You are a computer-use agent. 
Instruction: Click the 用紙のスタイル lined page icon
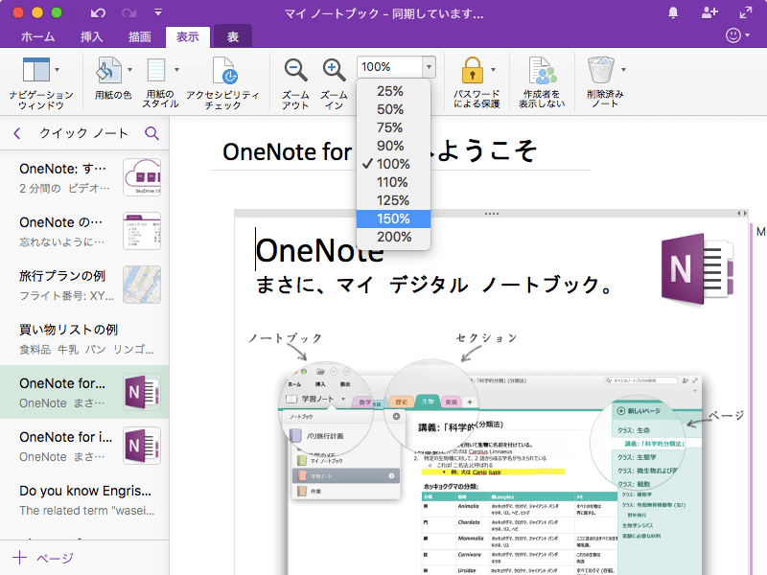pos(156,70)
